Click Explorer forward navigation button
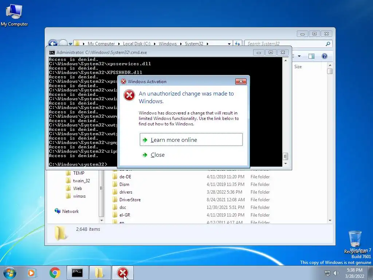The width and height of the screenshot is (373, 280). tap(63, 43)
